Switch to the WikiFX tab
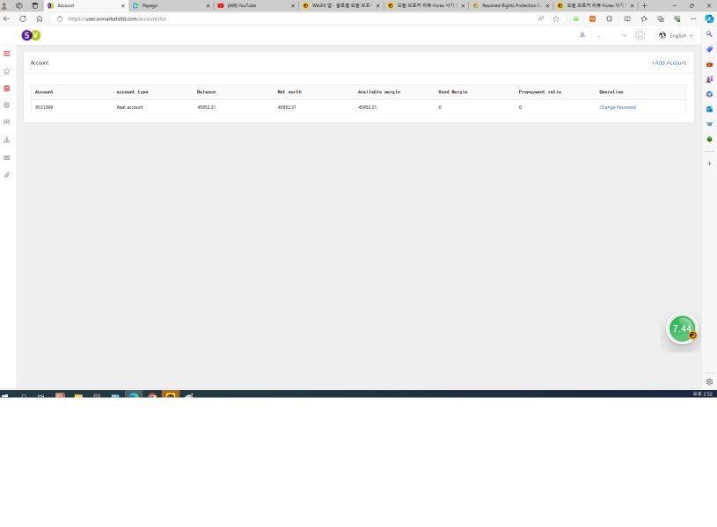Image resolution: width=717 pixels, height=527 pixels. 339,5
